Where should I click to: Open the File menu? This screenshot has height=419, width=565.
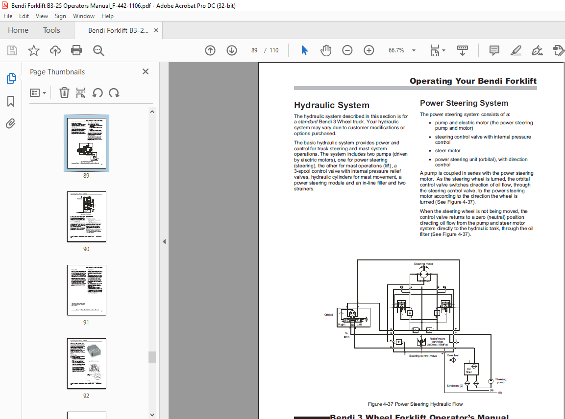tap(7, 16)
